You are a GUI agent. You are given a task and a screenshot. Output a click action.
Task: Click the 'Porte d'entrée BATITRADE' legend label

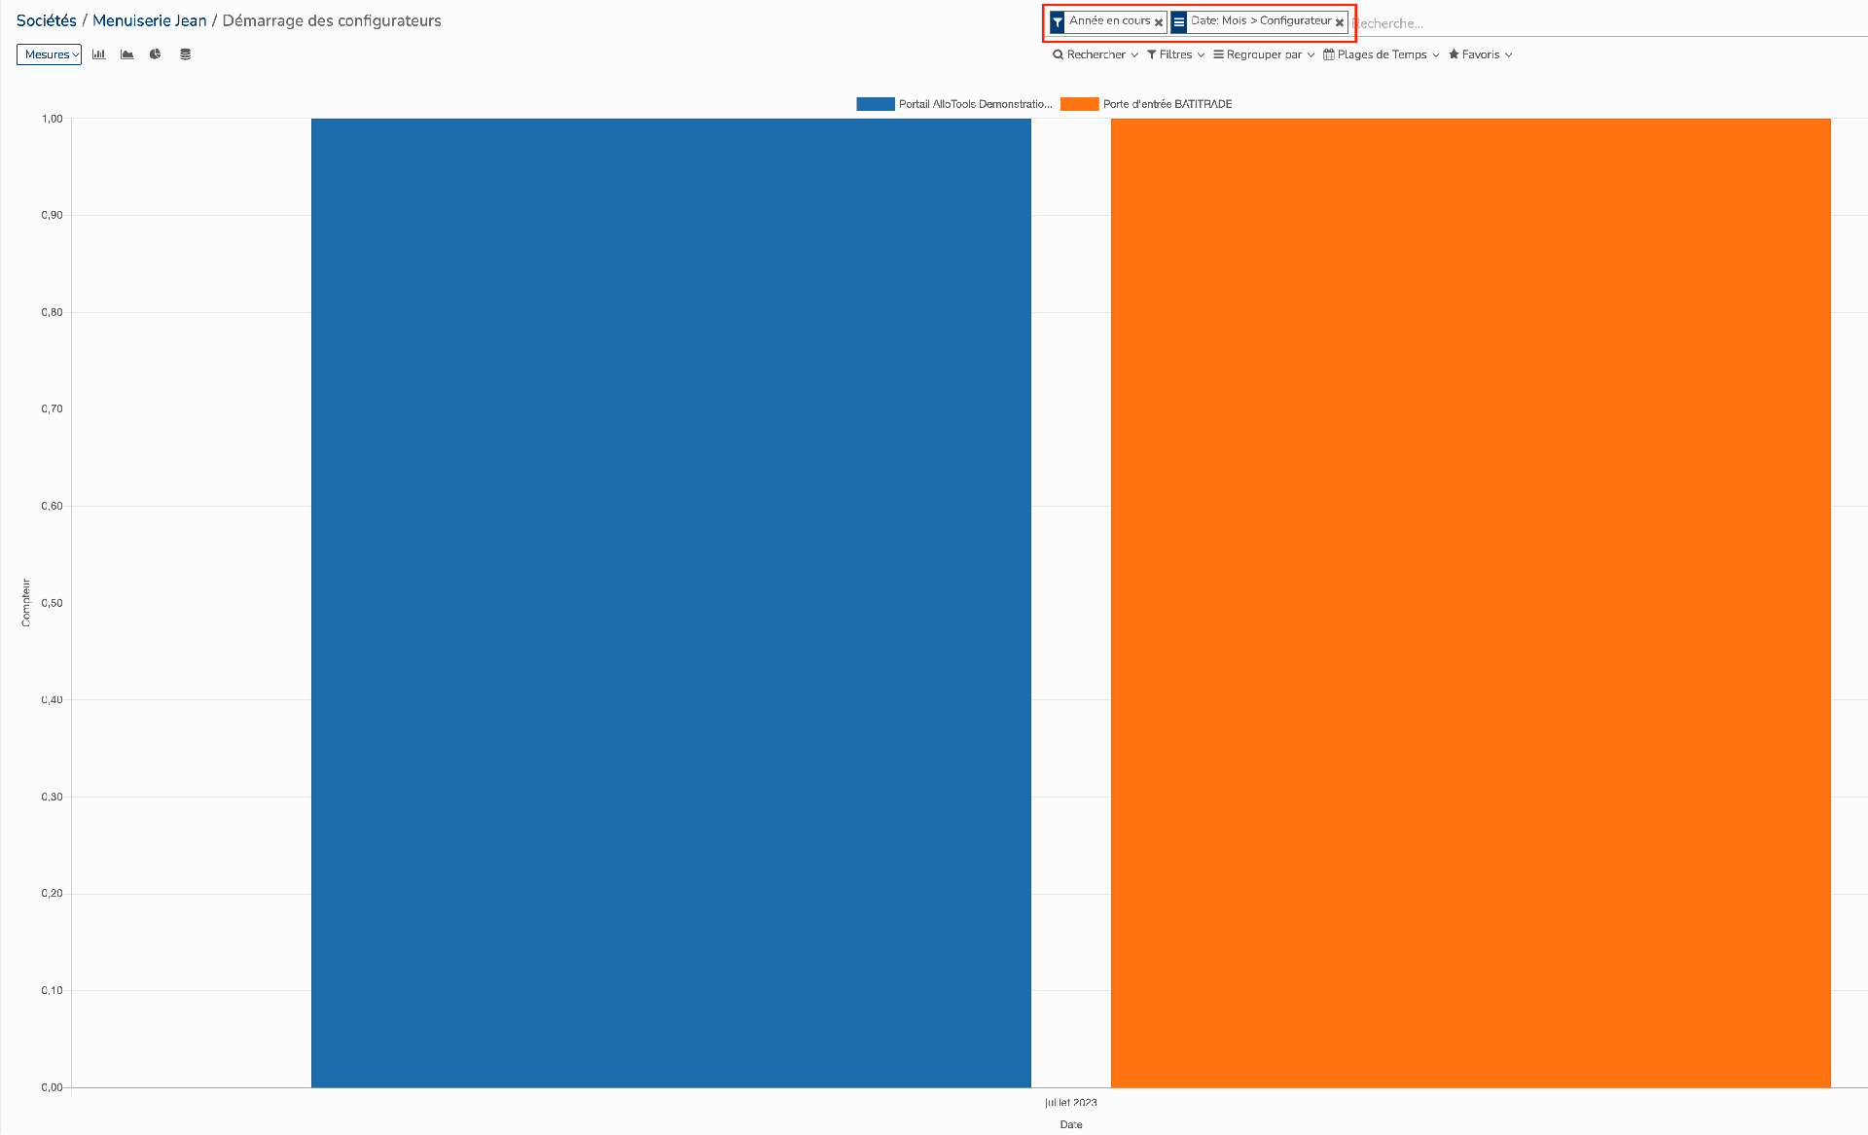coord(1167,104)
